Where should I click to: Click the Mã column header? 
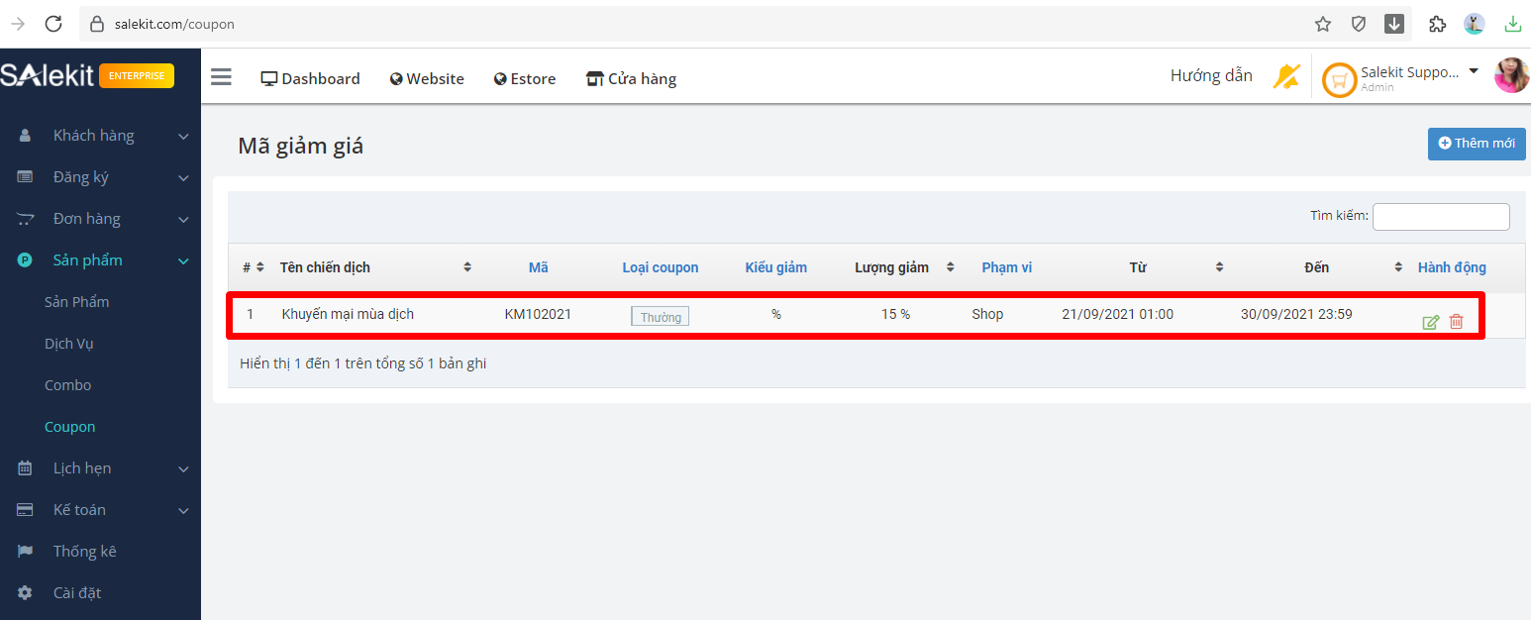(538, 267)
